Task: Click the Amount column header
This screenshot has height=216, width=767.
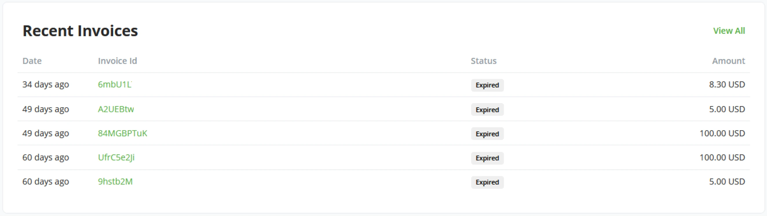Action: (728, 61)
